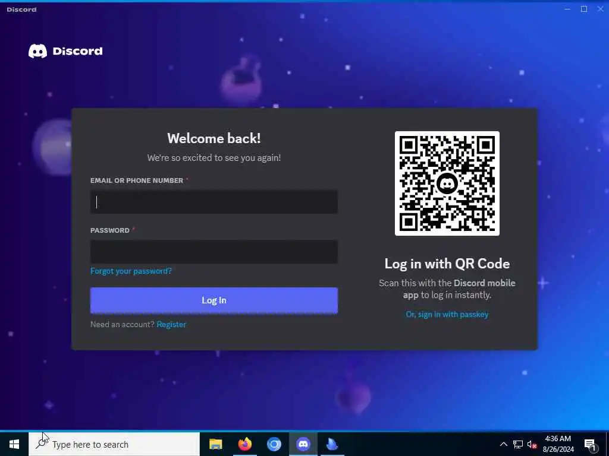Open the clock and date flyout
The image size is (609, 456).
[558, 444]
